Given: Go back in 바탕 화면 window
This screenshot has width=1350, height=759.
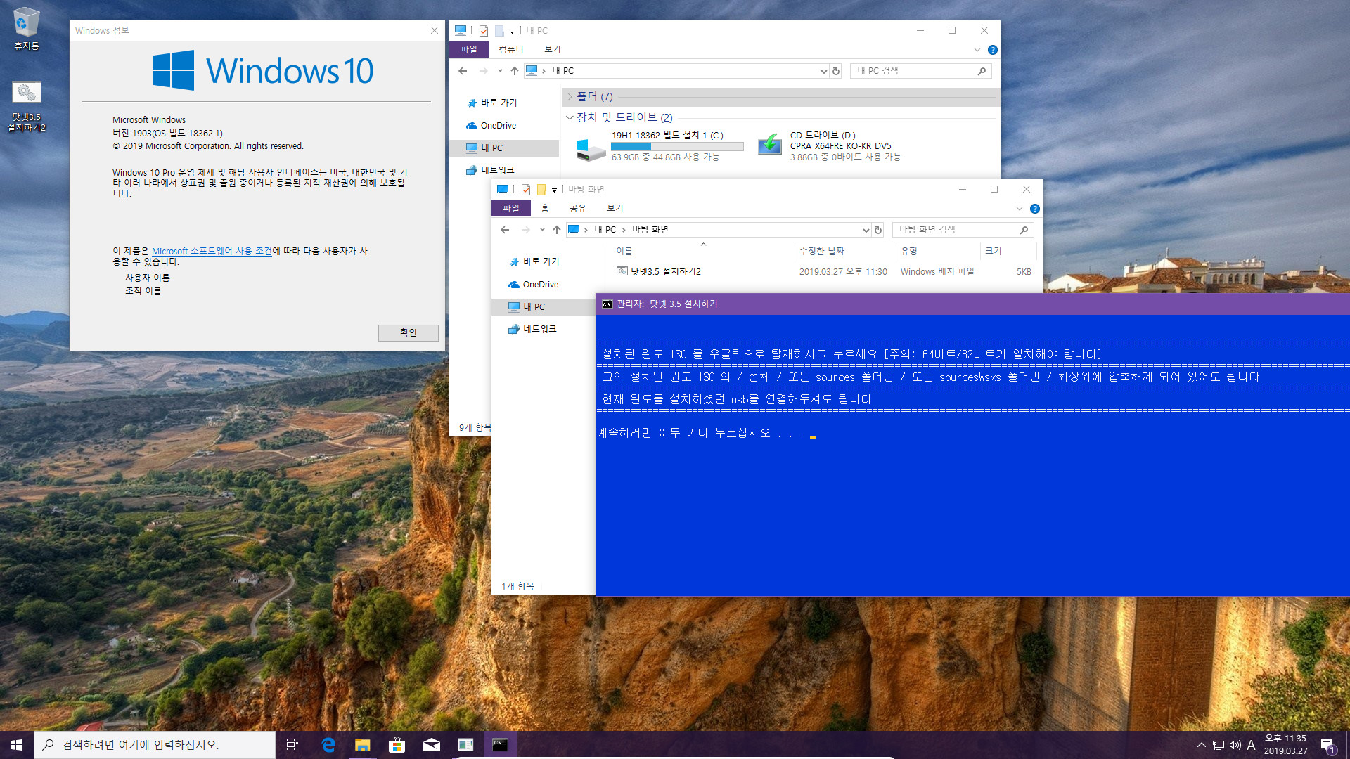Looking at the screenshot, I should 505,230.
